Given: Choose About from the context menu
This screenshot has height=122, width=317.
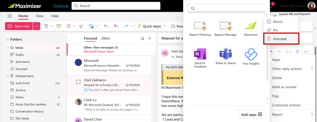Looking at the screenshot, I should pos(281,21).
